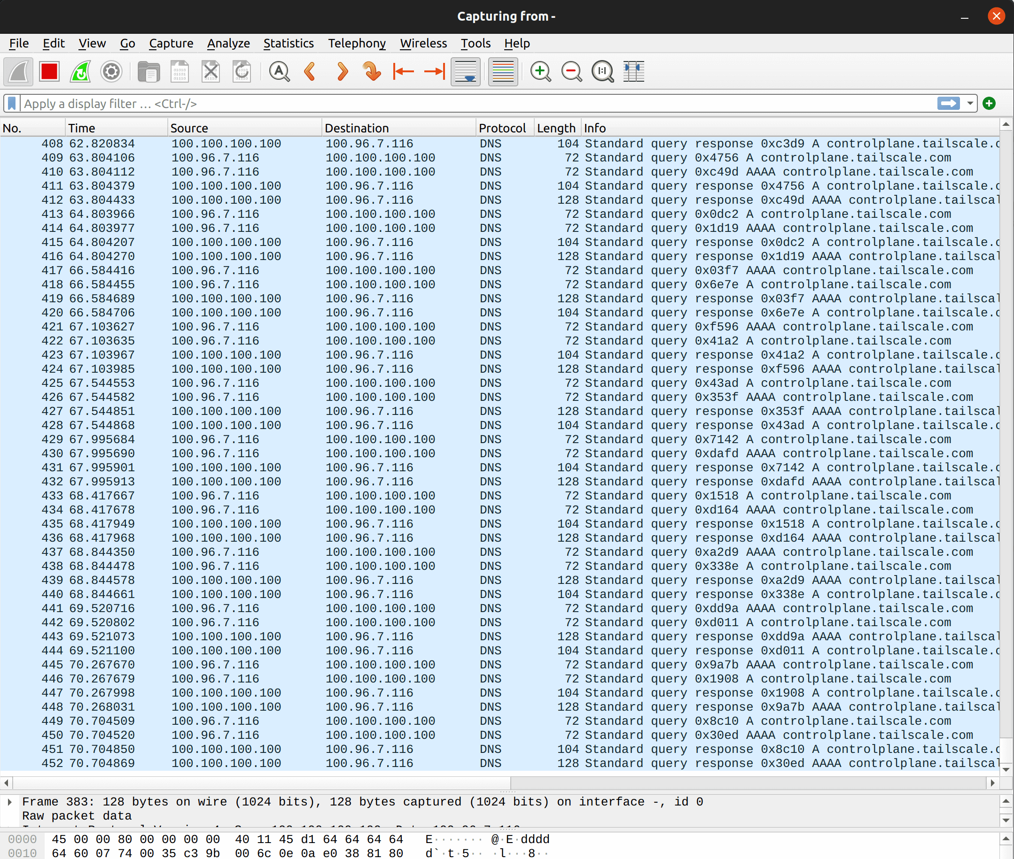This screenshot has width=1014, height=859.
Task: Close the Wireshark window
Action: pos(996,16)
